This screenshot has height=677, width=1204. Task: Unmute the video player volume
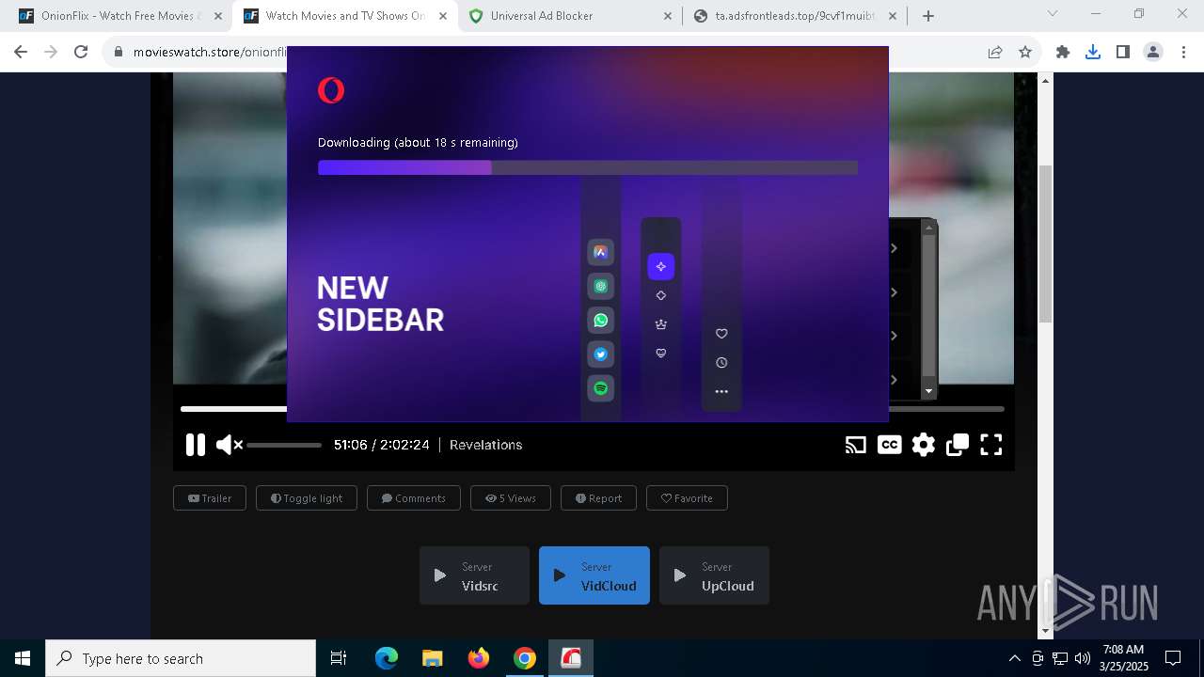(x=229, y=445)
